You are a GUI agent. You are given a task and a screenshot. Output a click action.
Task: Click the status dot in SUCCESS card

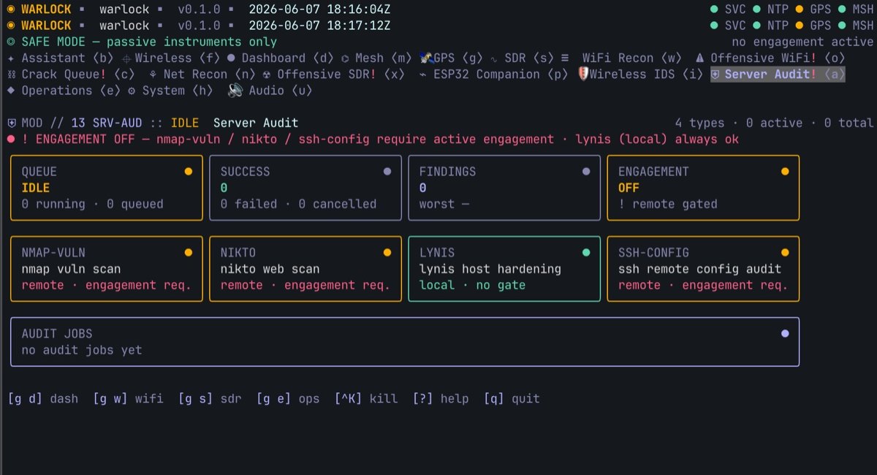tap(387, 172)
